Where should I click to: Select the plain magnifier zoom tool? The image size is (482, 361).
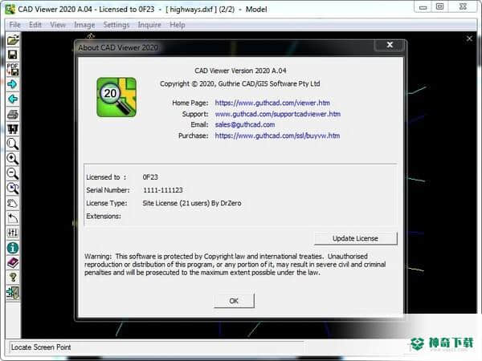tap(13, 144)
